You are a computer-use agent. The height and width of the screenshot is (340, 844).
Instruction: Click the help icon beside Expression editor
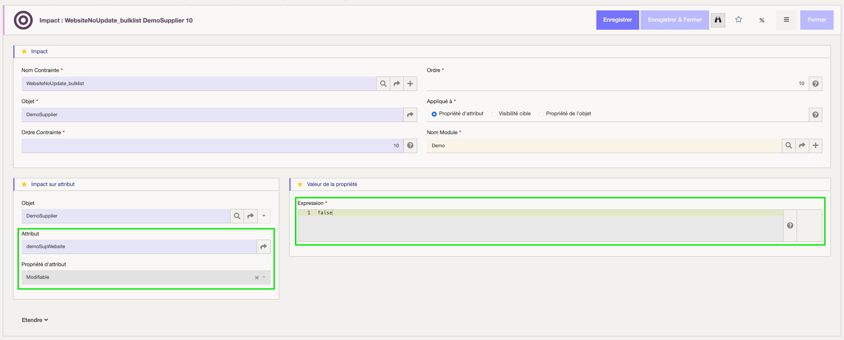(x=790, y=226)
